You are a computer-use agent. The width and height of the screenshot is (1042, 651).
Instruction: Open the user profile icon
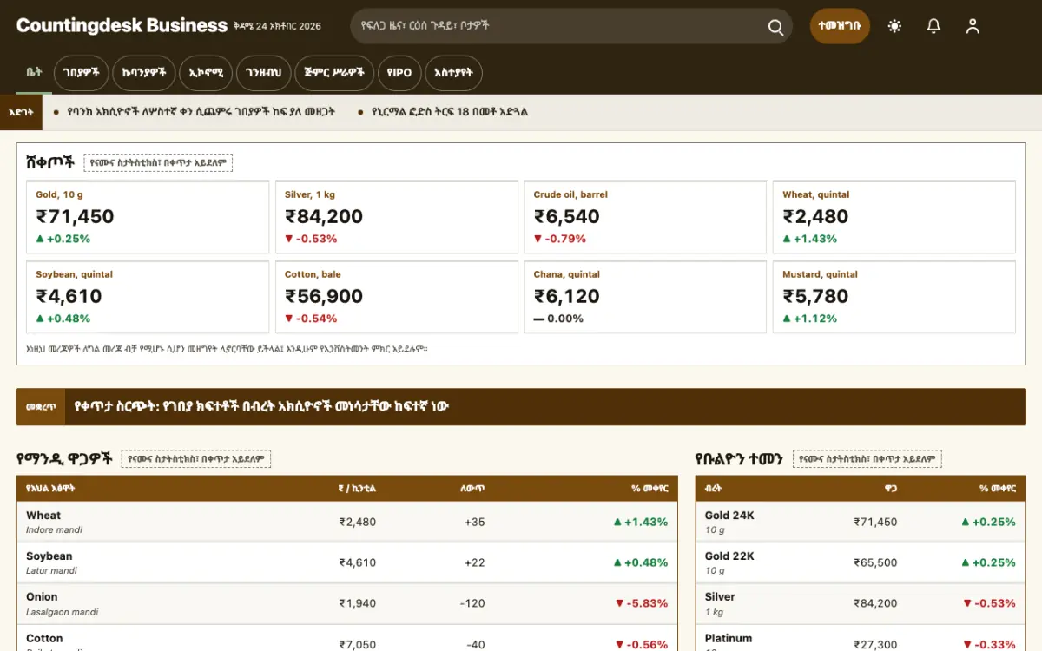coord(973,26)
